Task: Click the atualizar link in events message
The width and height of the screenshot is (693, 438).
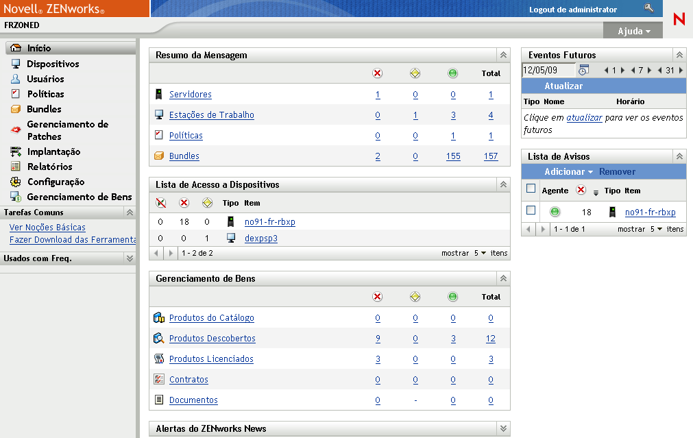Action: coord(584,118)
